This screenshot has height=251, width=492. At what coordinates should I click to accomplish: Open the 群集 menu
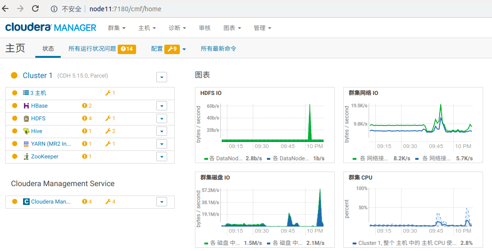click(x=117, y=28)
